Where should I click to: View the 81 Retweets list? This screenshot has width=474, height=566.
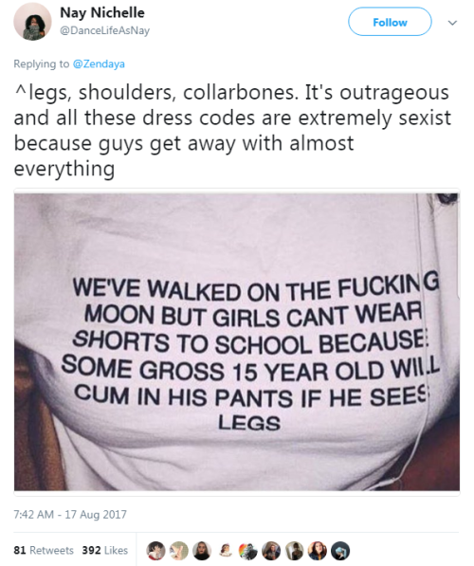(44, 550)
